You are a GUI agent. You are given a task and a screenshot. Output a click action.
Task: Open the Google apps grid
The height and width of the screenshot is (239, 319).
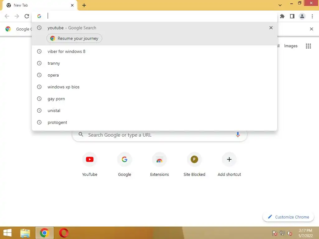(x=308, y=46)
